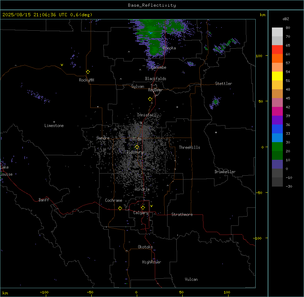
Task: Click the 80 value on dBZ legend
Action: coord(288,28)
